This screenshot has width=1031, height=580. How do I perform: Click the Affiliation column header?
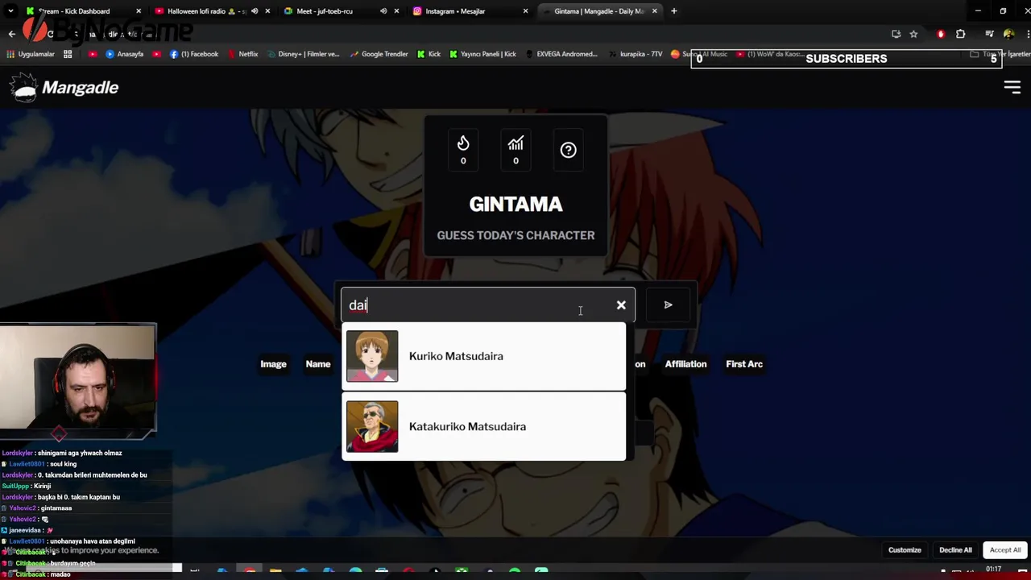pos(685,364)
